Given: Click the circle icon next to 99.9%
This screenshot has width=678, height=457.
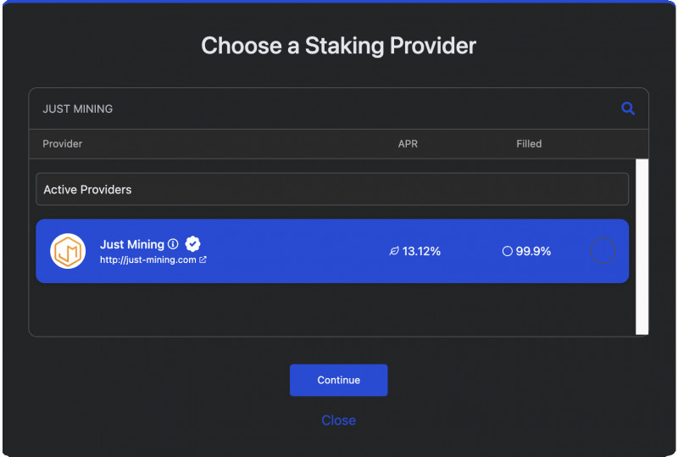Looking at the screenshot, I should pyautogui.click(x=507, y=251).
